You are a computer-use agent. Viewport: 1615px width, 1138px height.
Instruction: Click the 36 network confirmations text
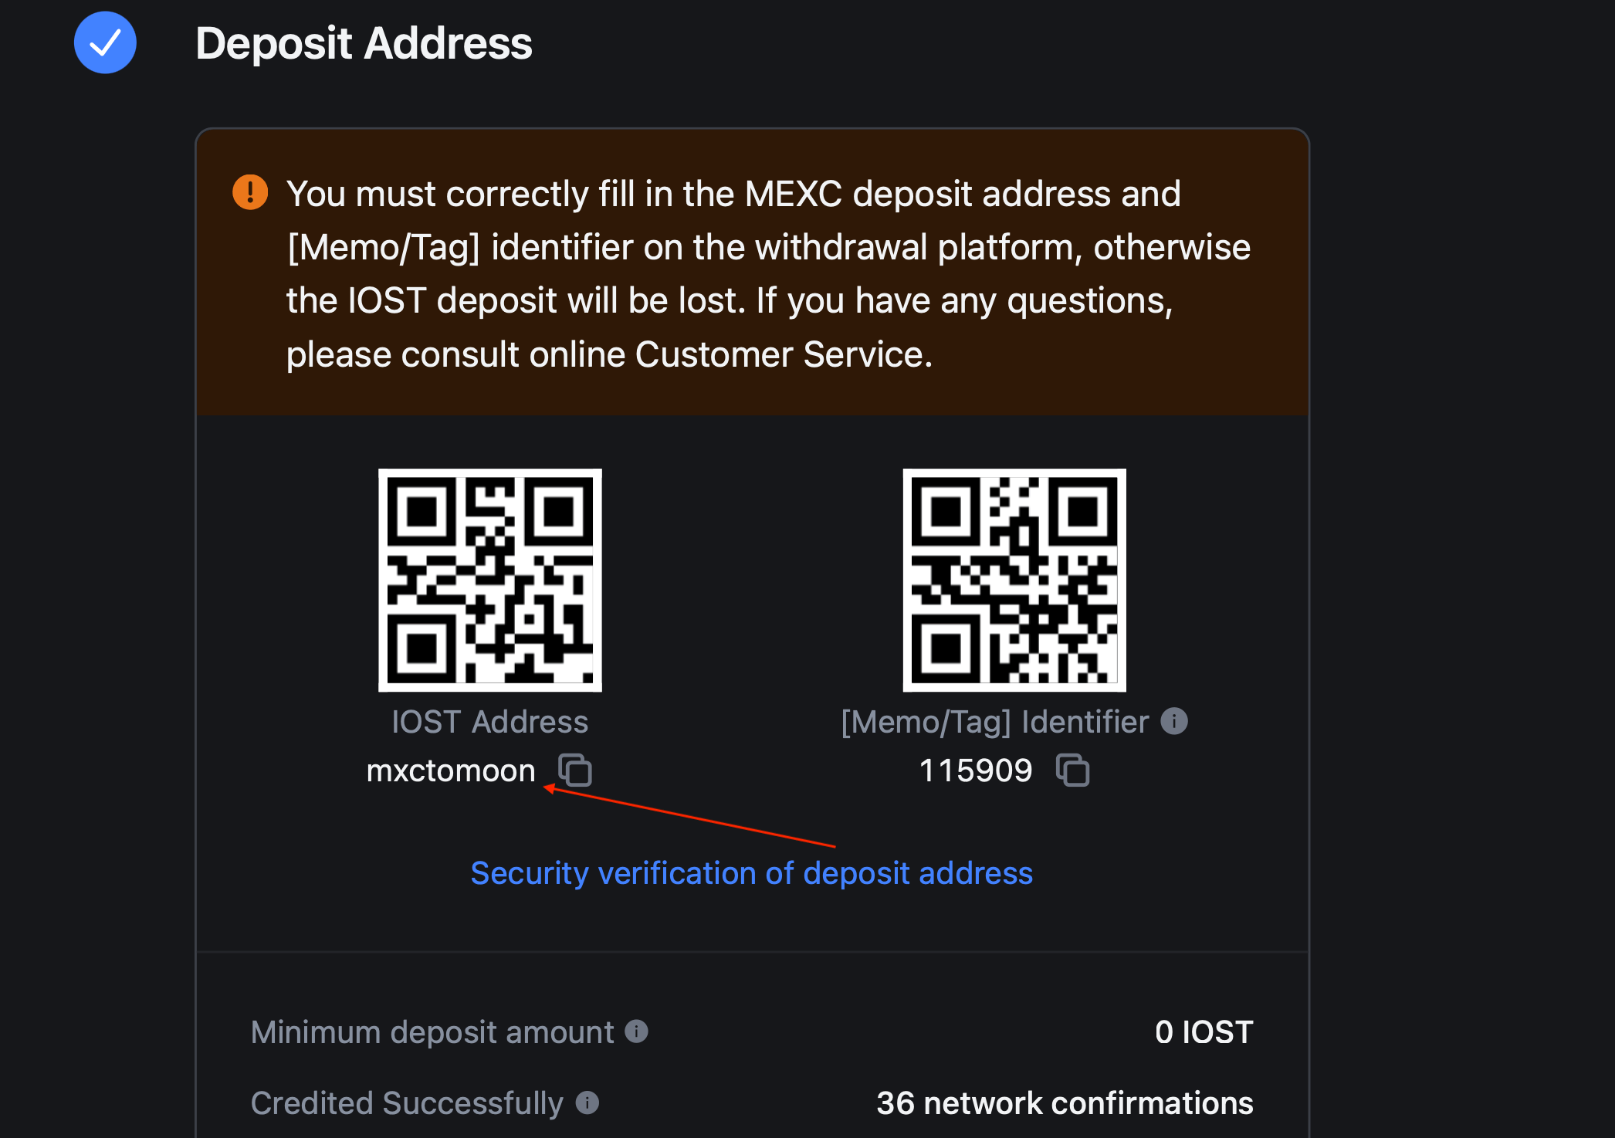pos(1065,1103)
